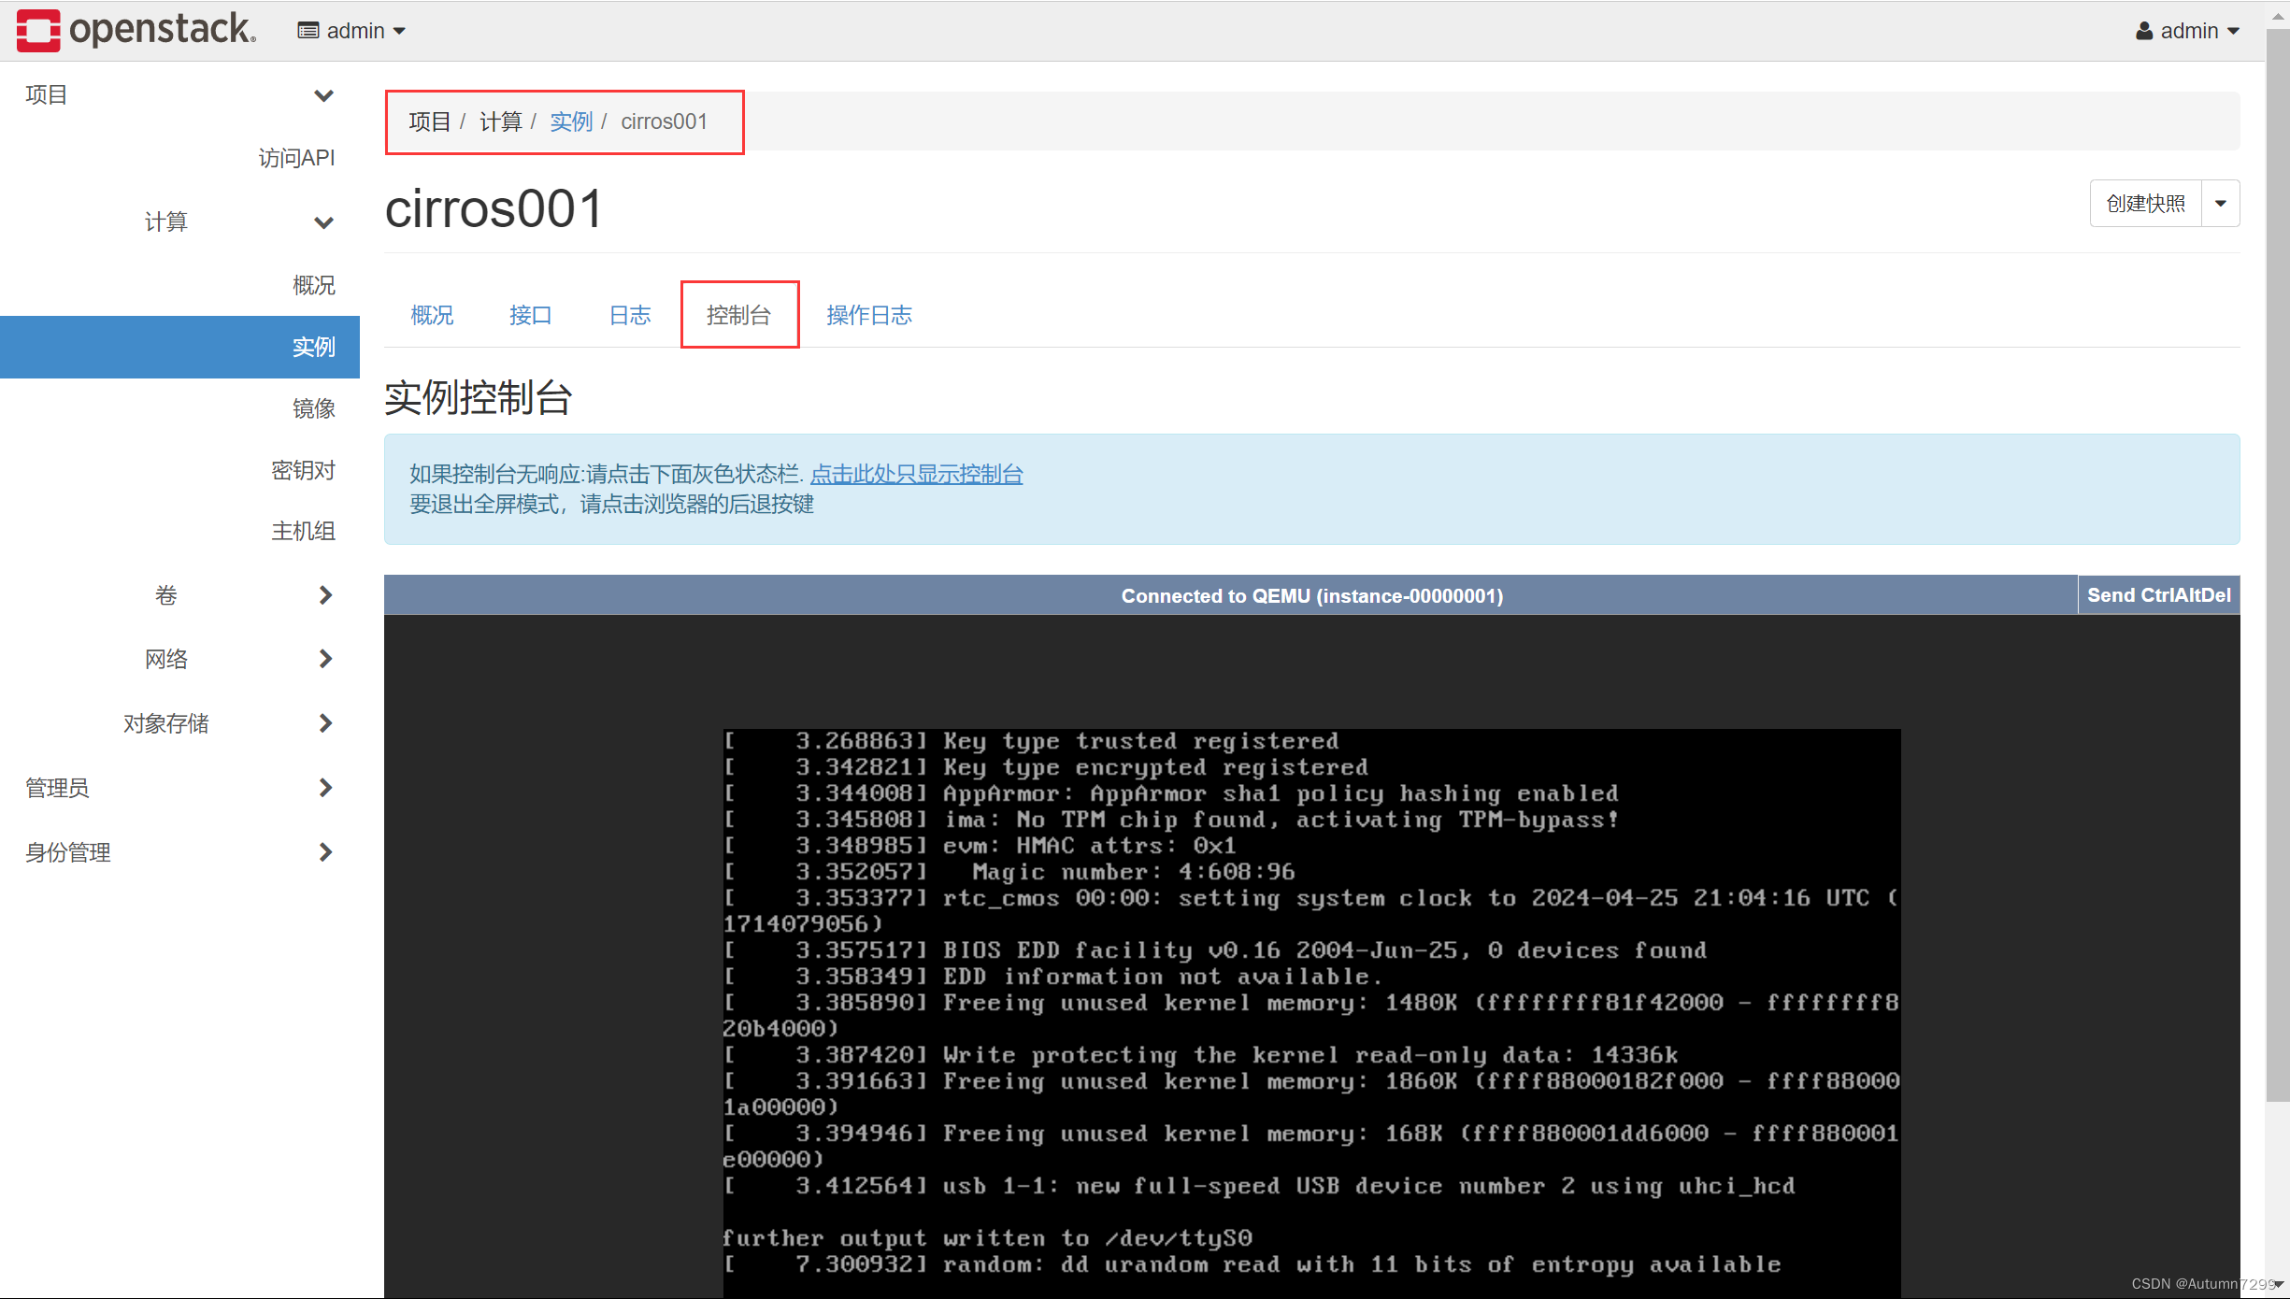Image resolution: width=2290 pixels, height=1299 pixels.
Task: Expand the 身份管理 sidebar section
Action: [x=179, y=852]
